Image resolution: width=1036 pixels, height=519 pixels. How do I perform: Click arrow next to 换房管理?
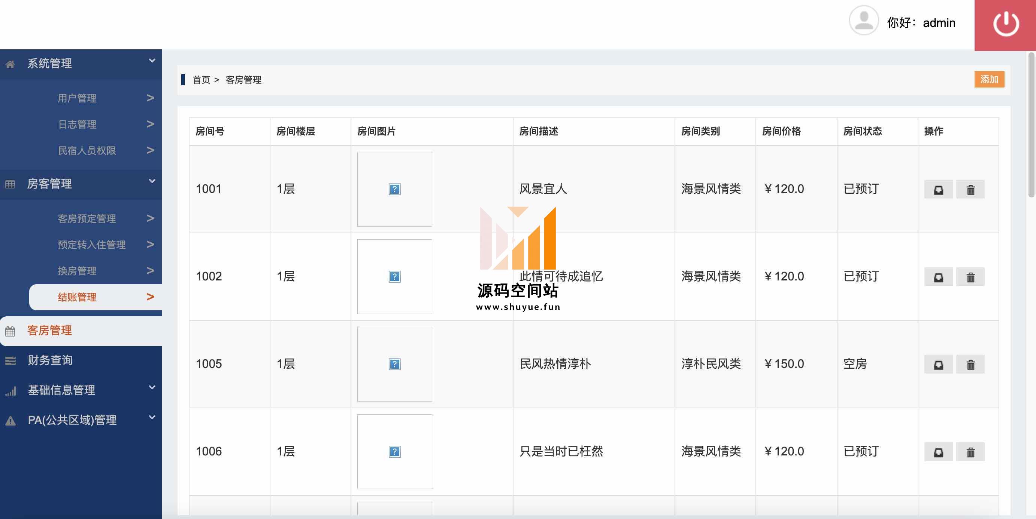[151, 271]
